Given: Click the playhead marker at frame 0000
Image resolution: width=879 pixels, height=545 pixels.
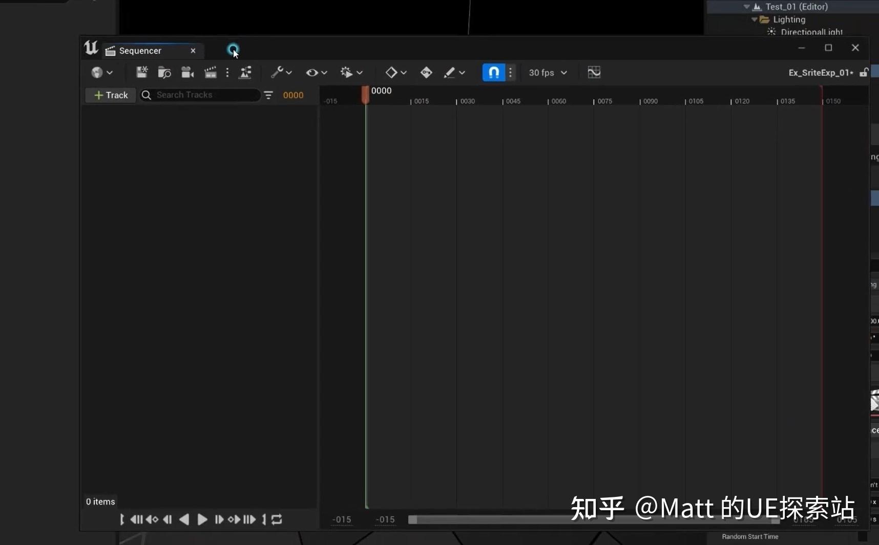Looking at the screenshot, I should (x=365, y=95).
